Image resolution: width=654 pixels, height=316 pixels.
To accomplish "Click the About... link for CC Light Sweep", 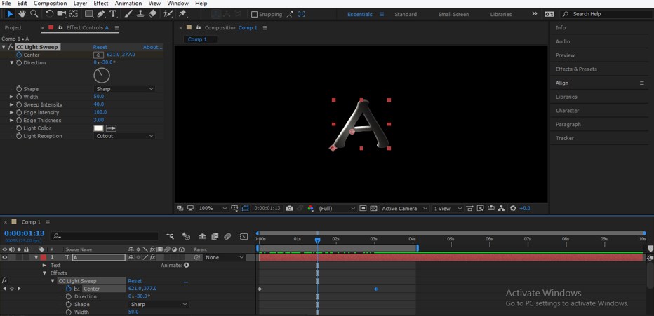I will [152, 47].
